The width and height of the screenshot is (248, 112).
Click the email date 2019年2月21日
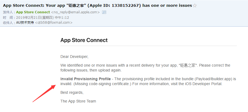(x=31, y=17)
